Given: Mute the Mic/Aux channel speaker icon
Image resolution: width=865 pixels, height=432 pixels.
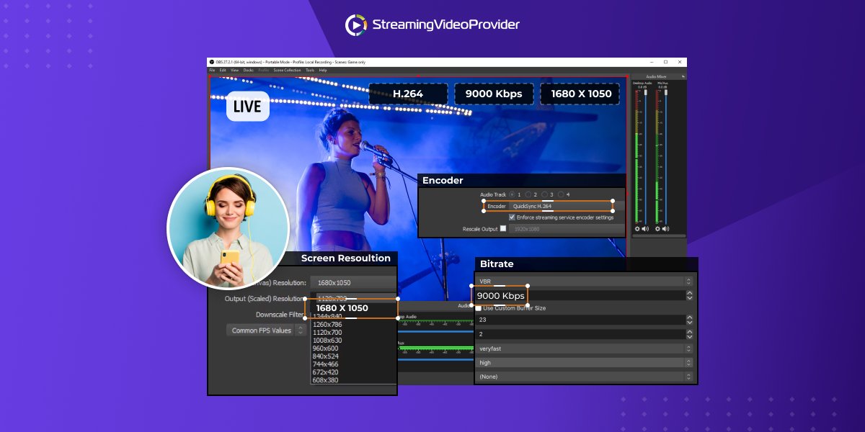Looking at the screenshot, I should pos(665,229).
